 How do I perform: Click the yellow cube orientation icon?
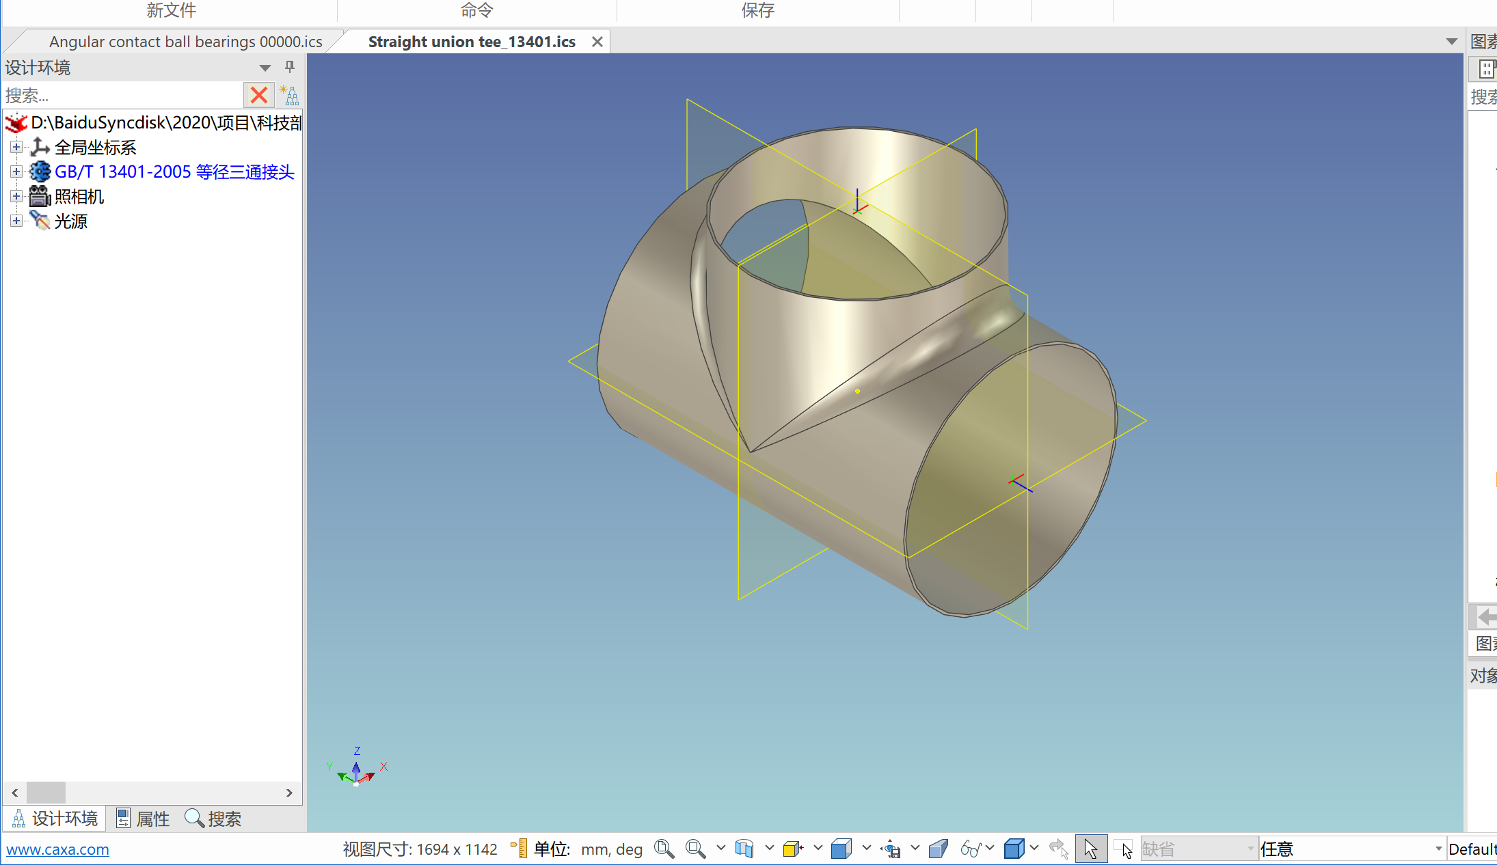[793, 849]
